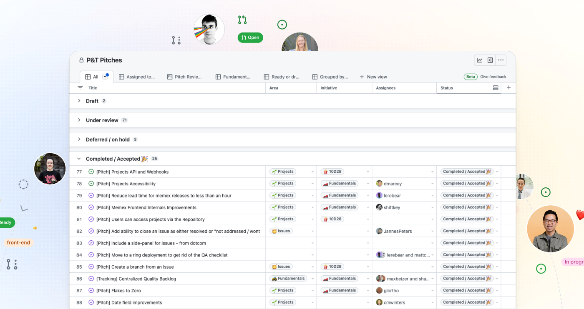The image size is (584, 309).
Task: Open the ellipsis project options menu
Action: click(501, 60)
